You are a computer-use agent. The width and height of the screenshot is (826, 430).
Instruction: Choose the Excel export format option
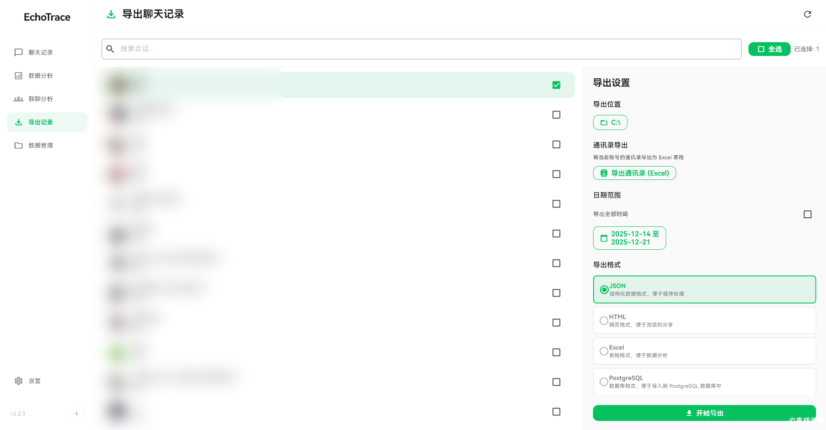pyautogui.click(x=604, y=351)
